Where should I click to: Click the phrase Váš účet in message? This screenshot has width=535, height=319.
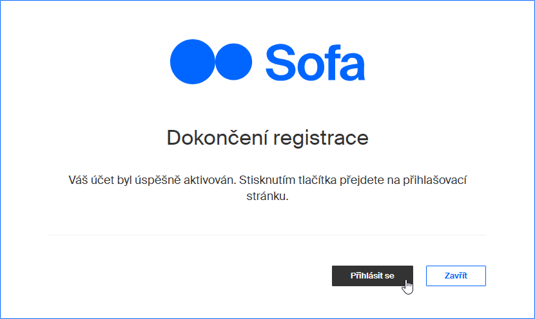[x=91, y=179]
